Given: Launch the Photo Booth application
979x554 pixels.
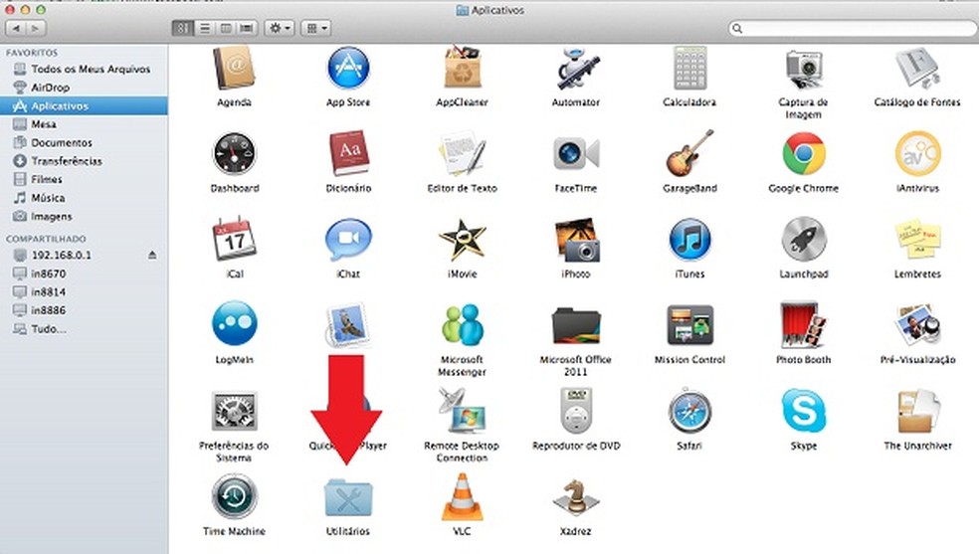Looking at the screenshot, I should (804, 325).
